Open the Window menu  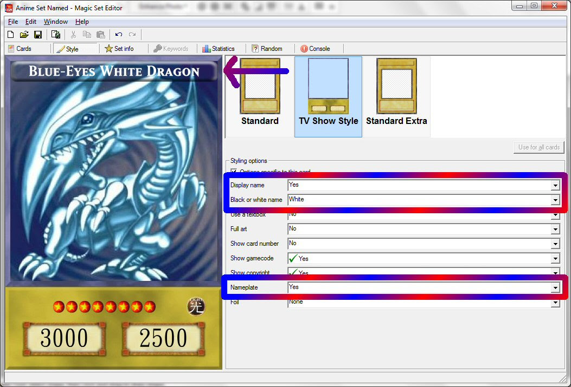pos(56,22)
